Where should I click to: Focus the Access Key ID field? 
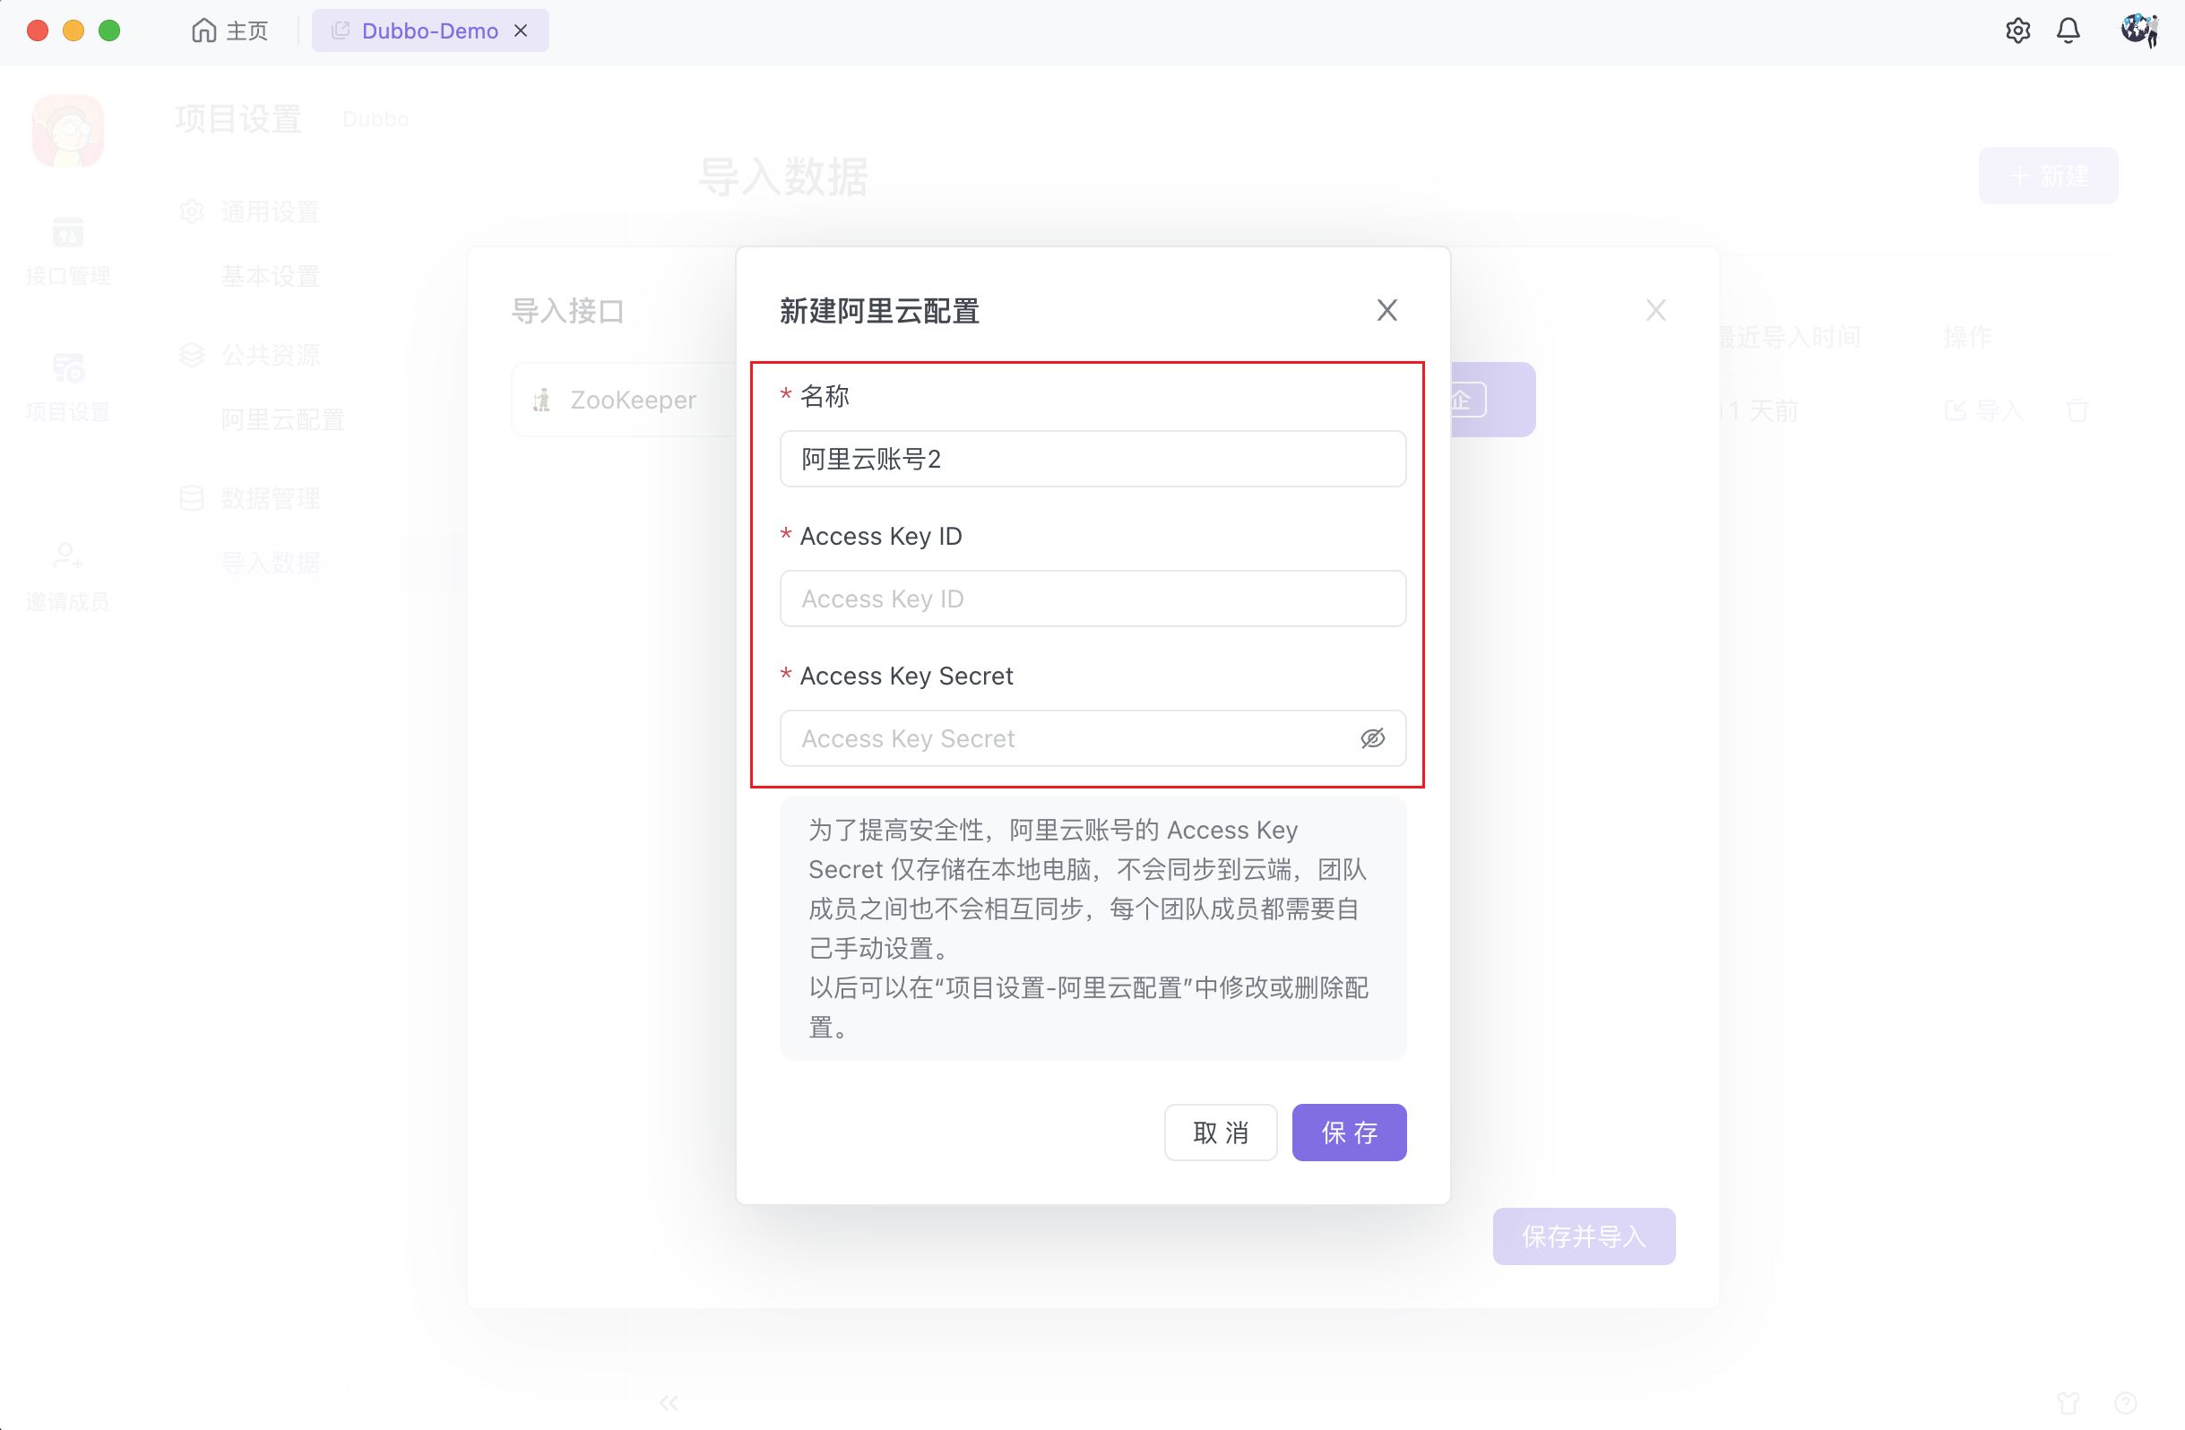pos(1092,599)
